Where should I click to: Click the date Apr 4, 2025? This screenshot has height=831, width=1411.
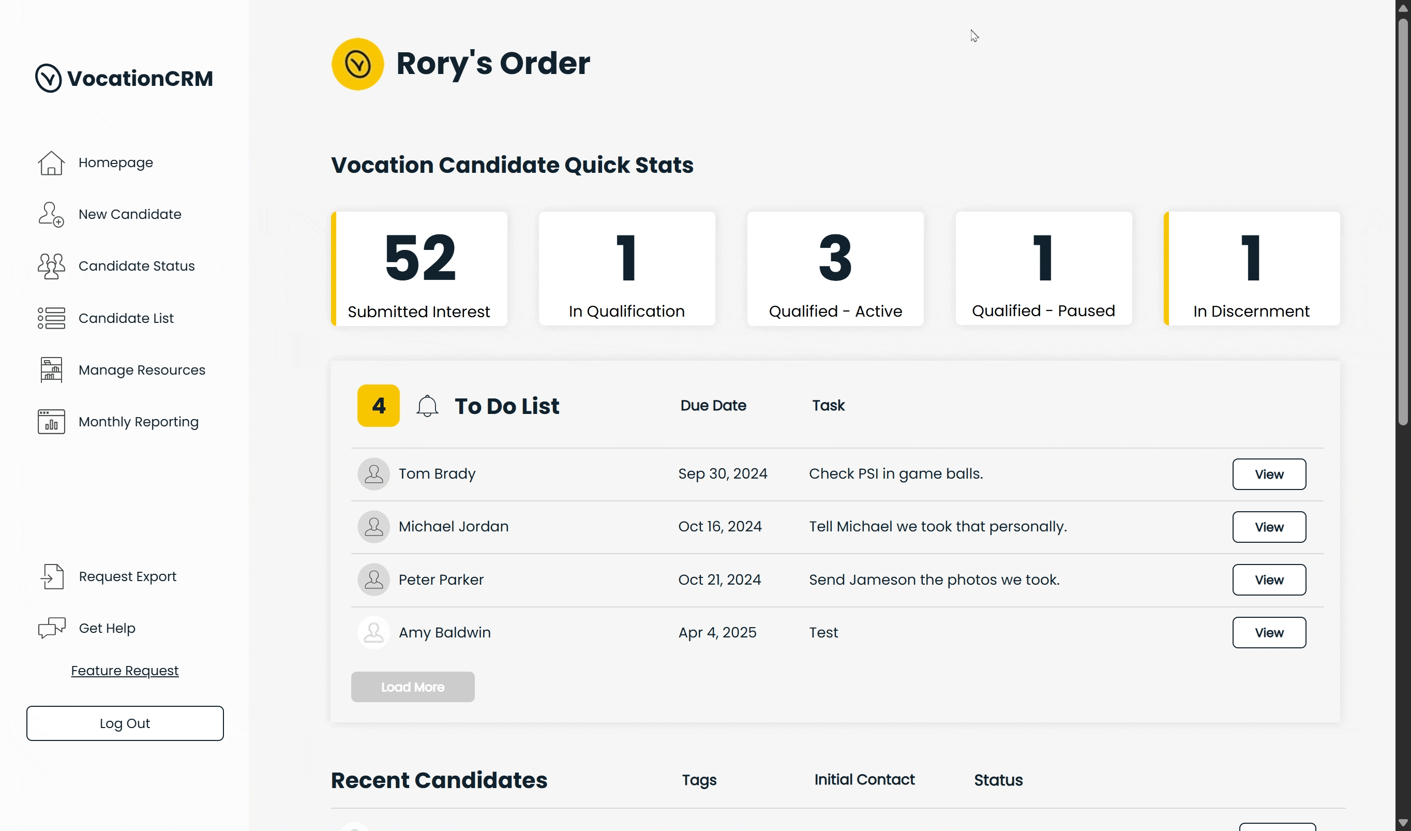717,633
